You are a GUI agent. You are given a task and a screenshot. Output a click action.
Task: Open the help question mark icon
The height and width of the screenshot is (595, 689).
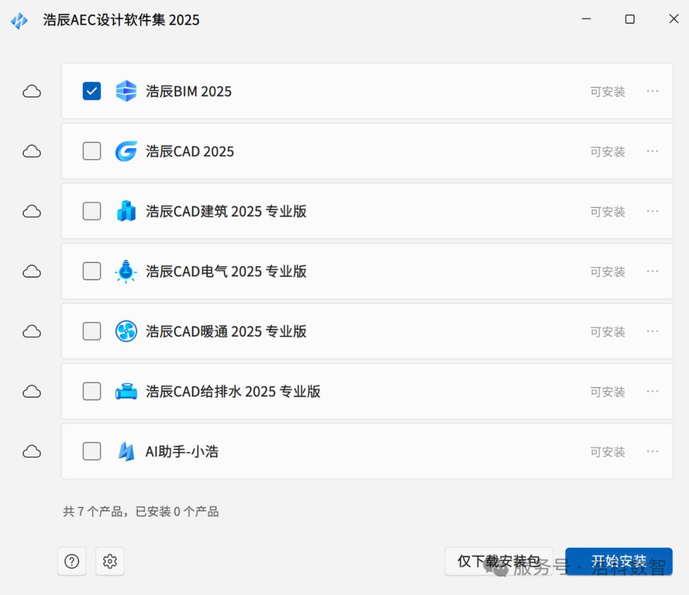coord(71,561)
